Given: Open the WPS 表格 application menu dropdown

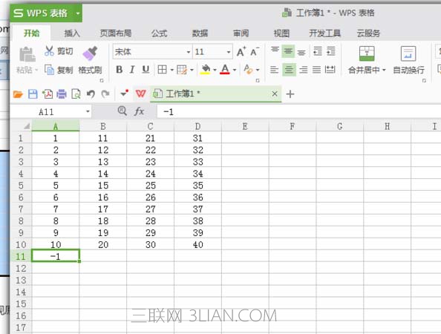Looking at the screenshot, I should click(x=78, y=13).
